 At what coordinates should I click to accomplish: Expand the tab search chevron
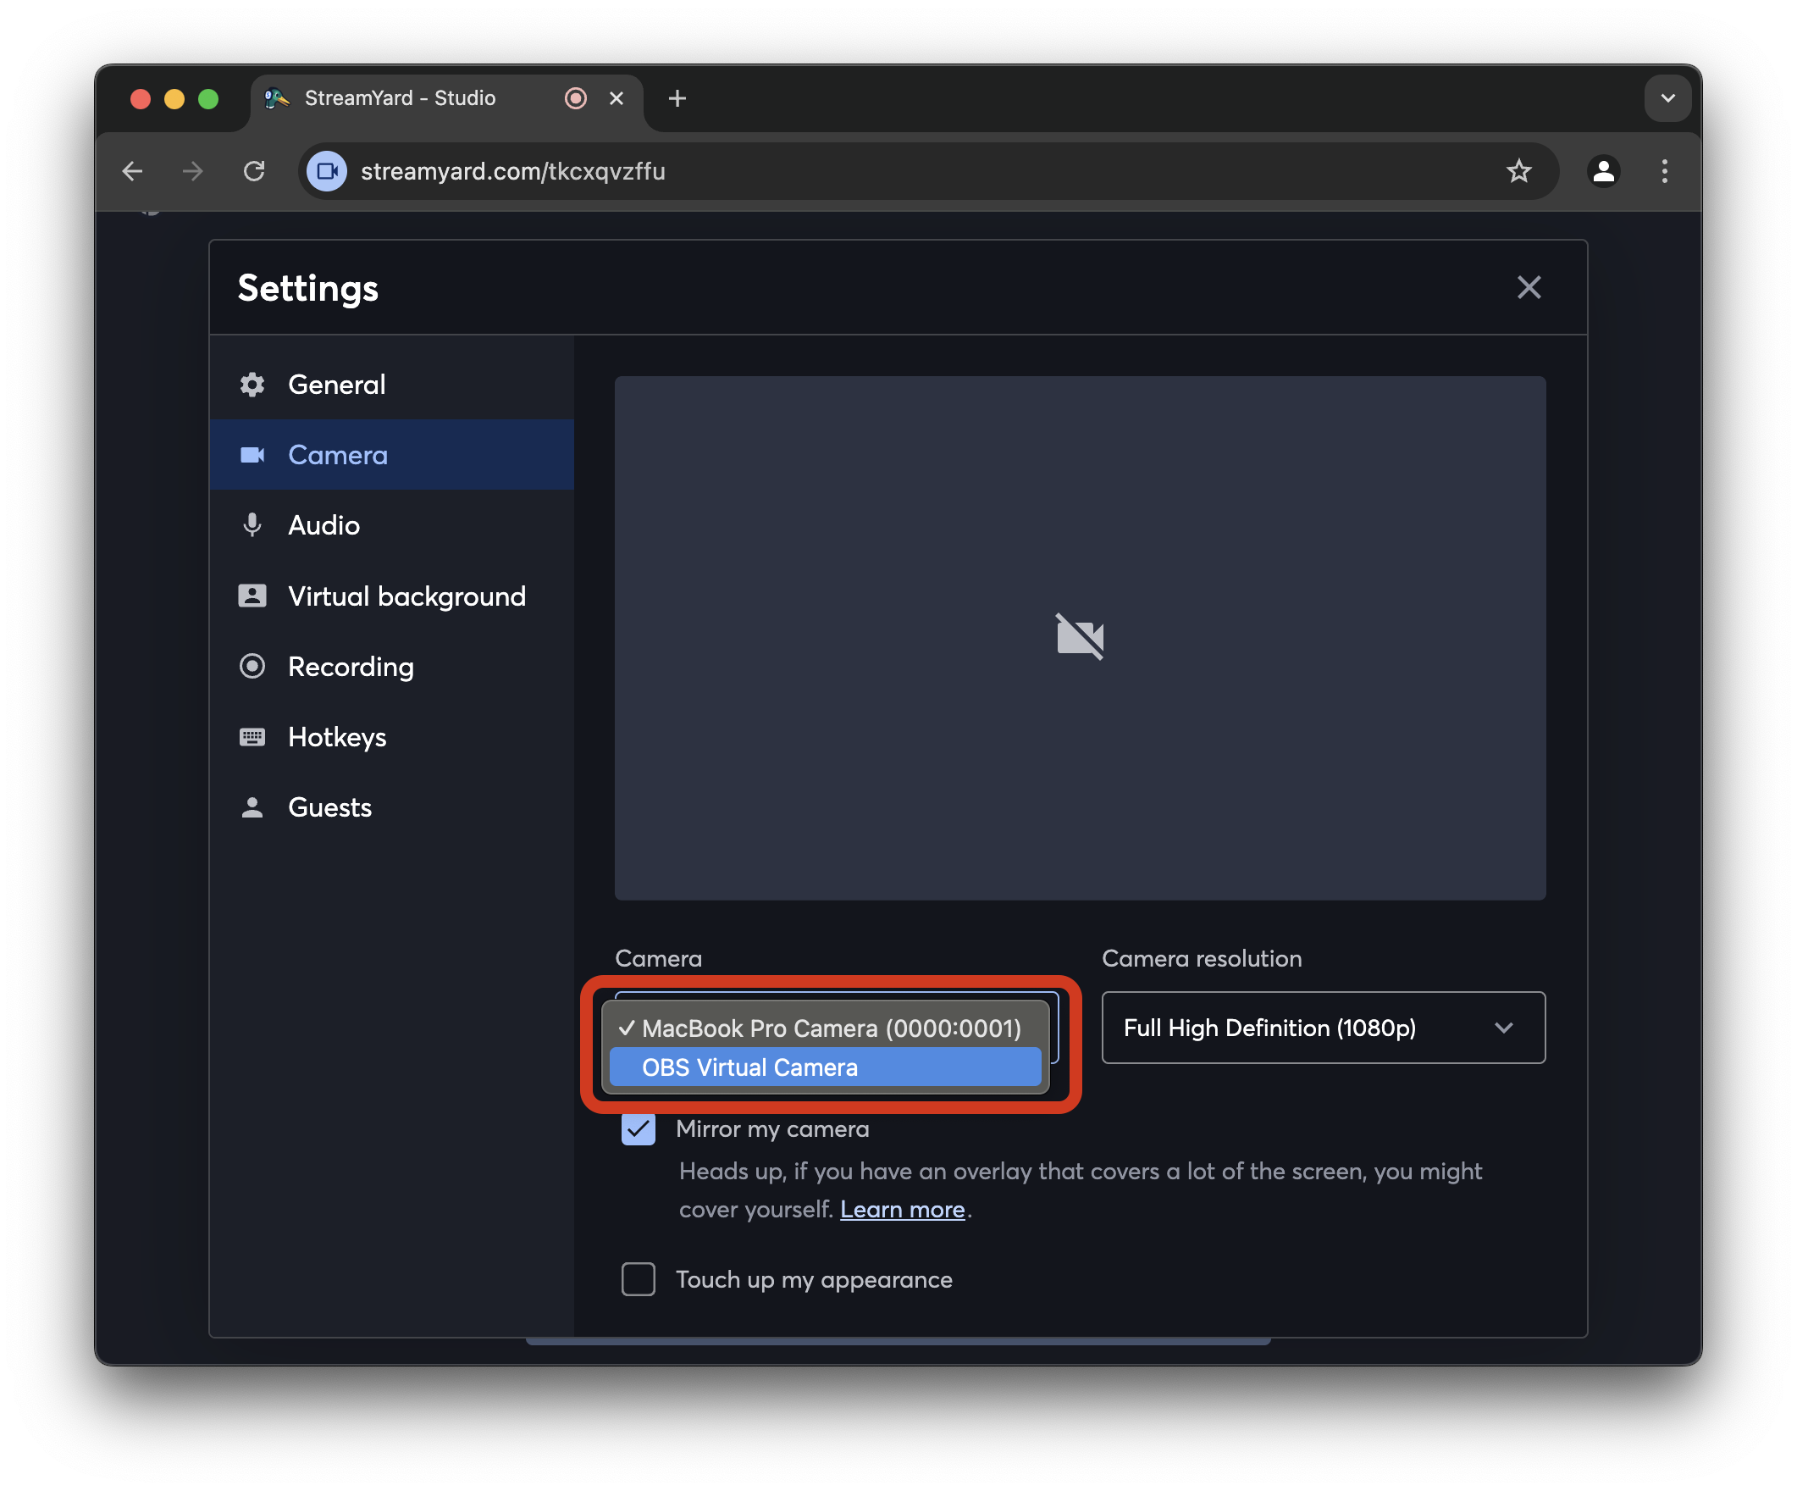(1667, 98)
